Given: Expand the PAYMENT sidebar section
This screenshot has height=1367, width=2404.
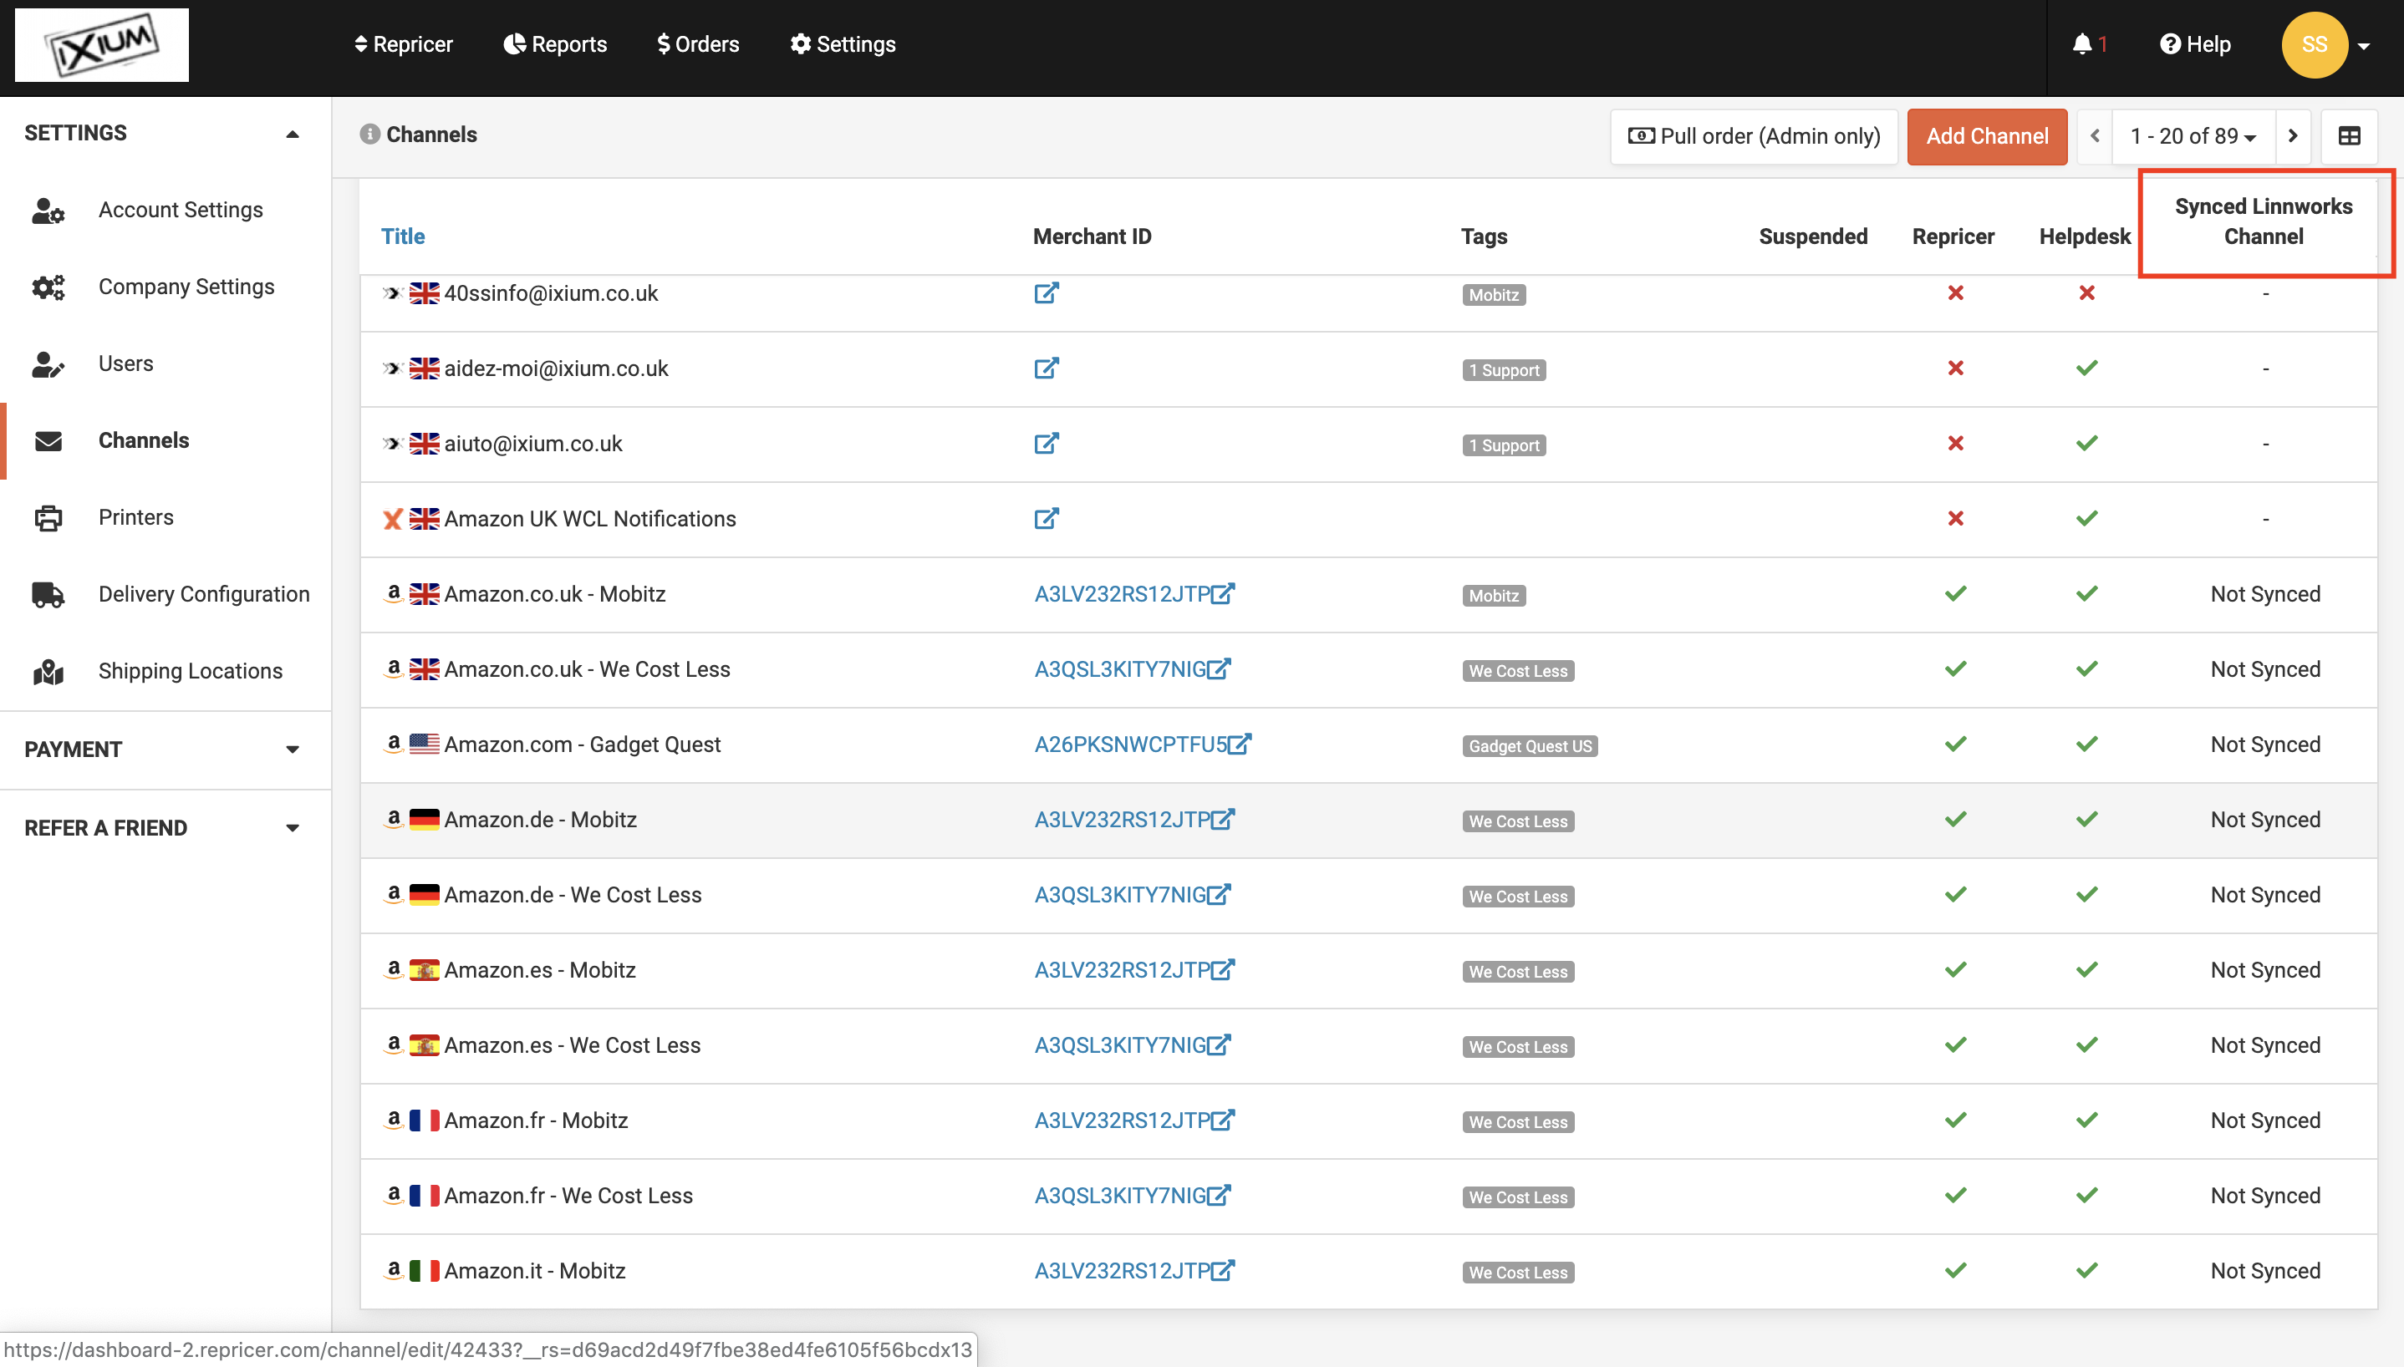Looking at the screenshot, I should (x=292, y=750).
